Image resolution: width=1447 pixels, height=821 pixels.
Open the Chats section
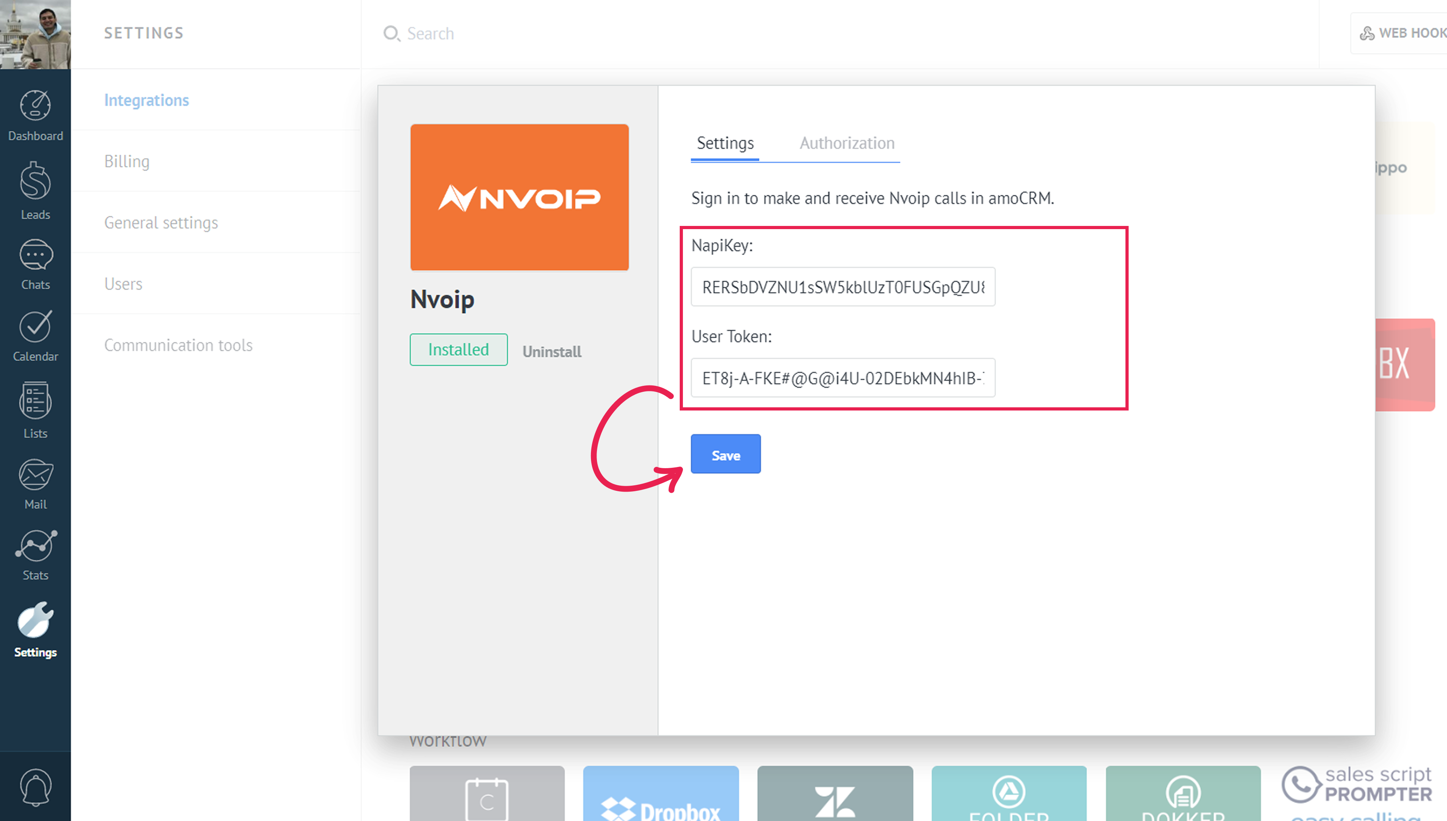[x=35, y=265]
